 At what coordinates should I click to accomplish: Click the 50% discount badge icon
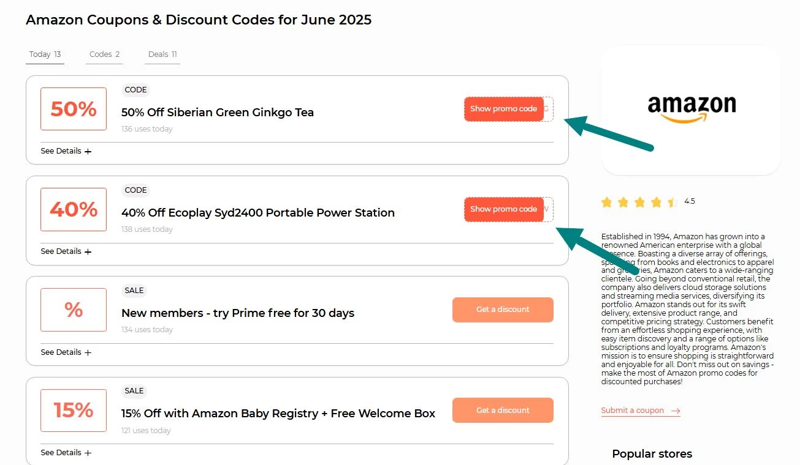pos(74,109)
